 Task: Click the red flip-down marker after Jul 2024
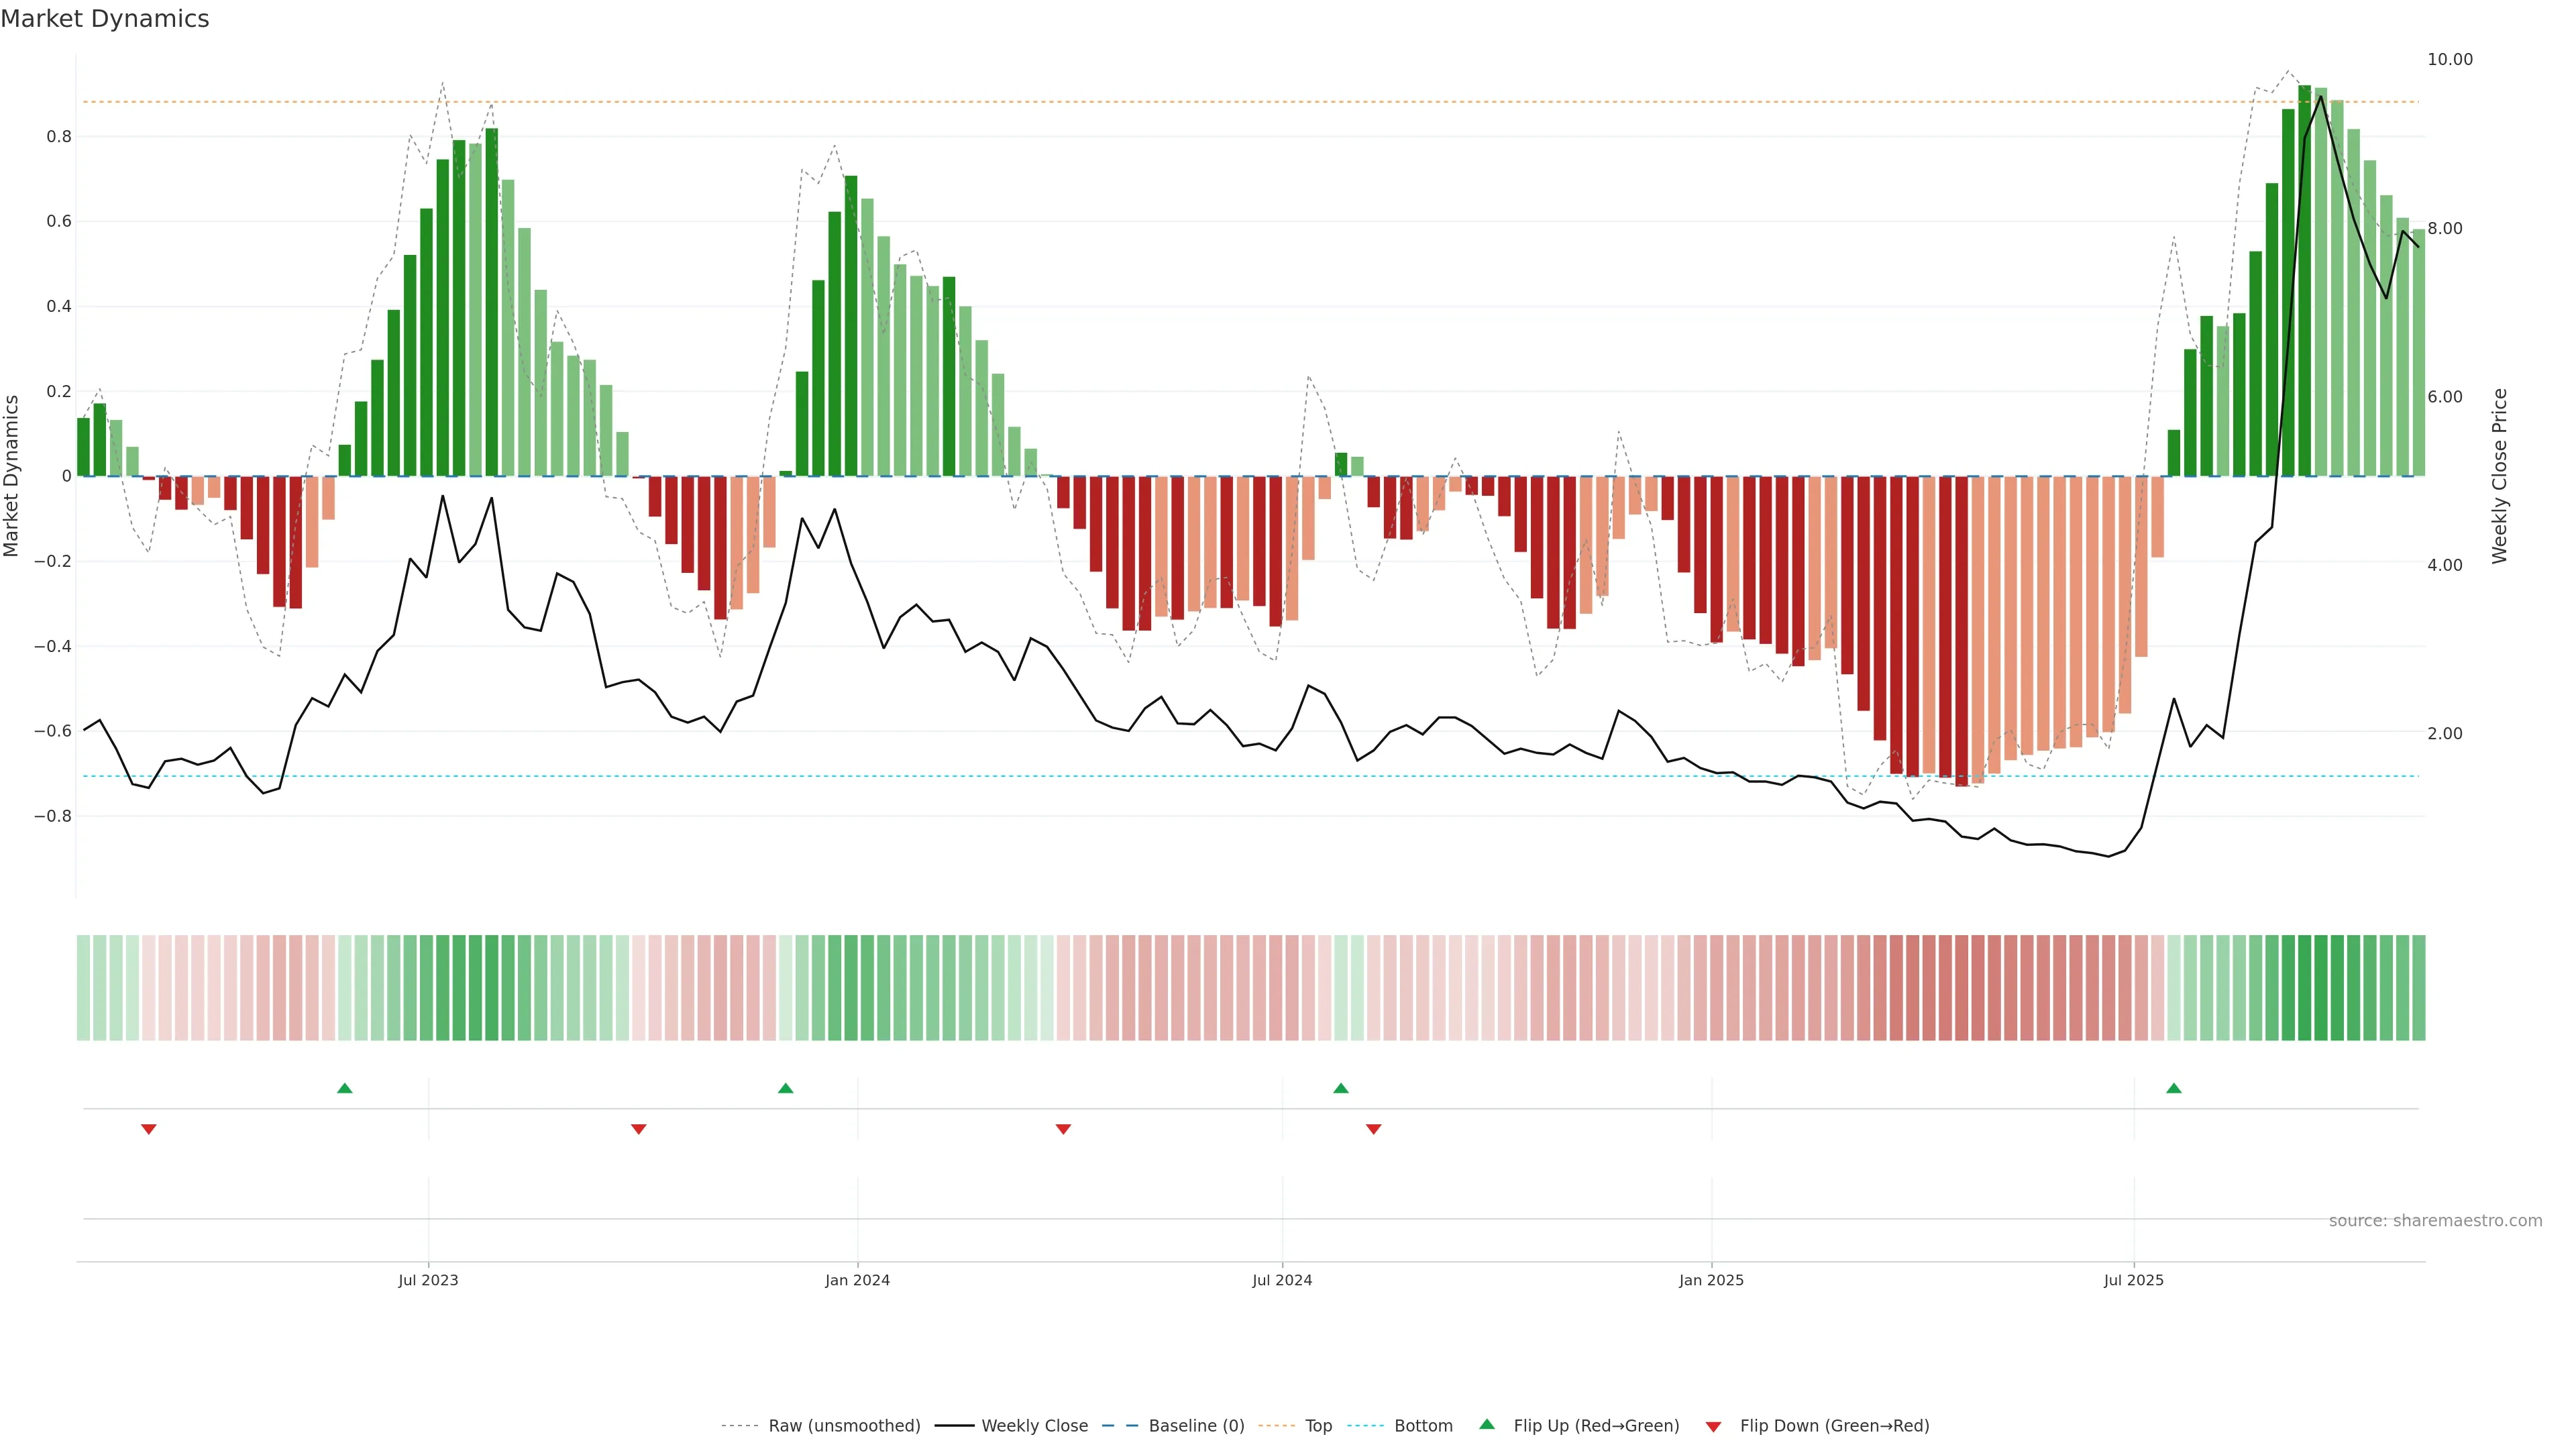click(x=1374, y=1129)
